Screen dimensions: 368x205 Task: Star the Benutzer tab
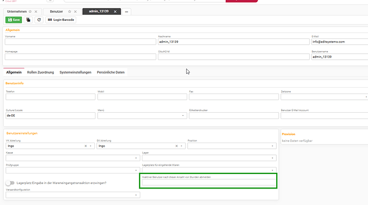[x=69, y=12]
